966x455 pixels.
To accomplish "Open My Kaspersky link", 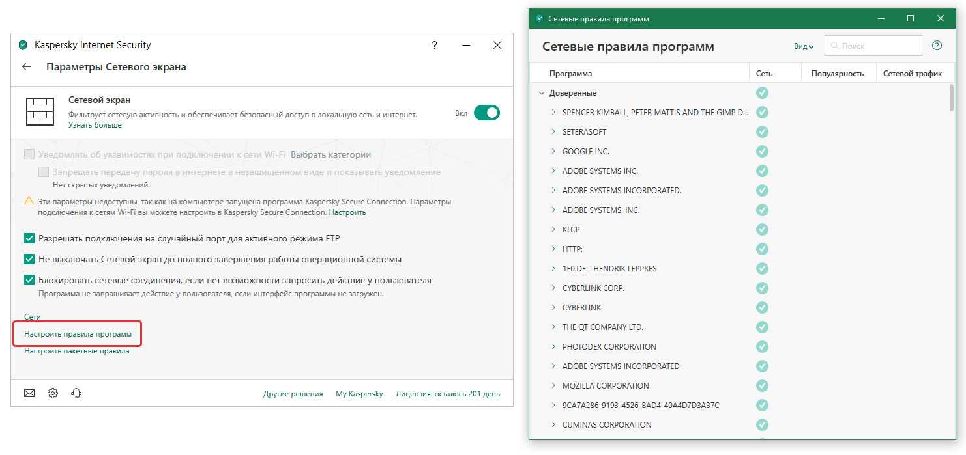I will (x=359, y=394).
